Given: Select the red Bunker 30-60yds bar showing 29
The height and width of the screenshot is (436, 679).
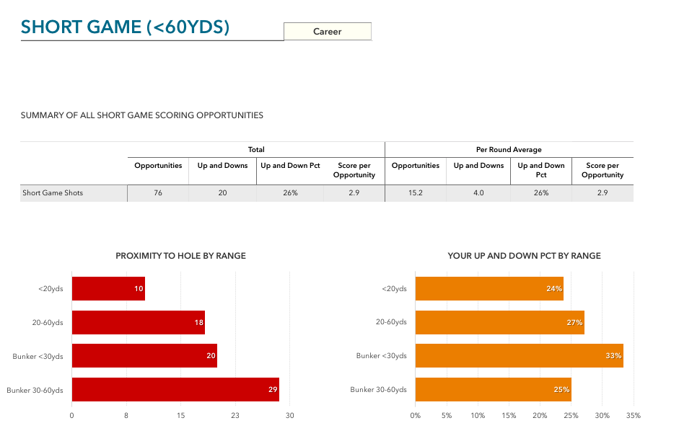Looking at the screenshot, I should tap(175, 389).
